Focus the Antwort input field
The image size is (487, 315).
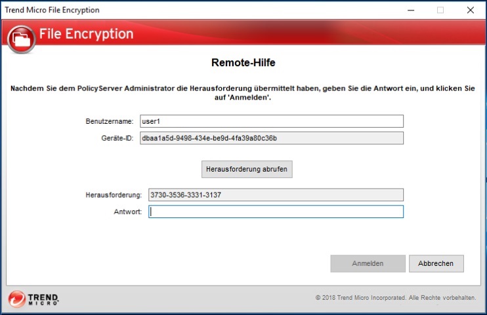click(x=275, y=212)
